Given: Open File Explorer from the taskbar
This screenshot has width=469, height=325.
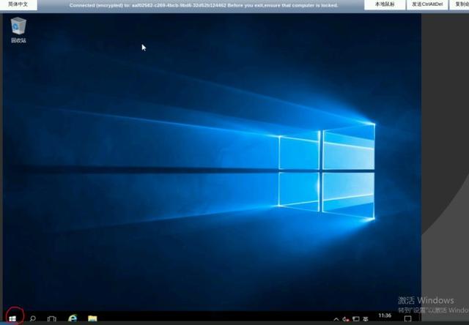Looking at the screenshot, I should (92, 318).
